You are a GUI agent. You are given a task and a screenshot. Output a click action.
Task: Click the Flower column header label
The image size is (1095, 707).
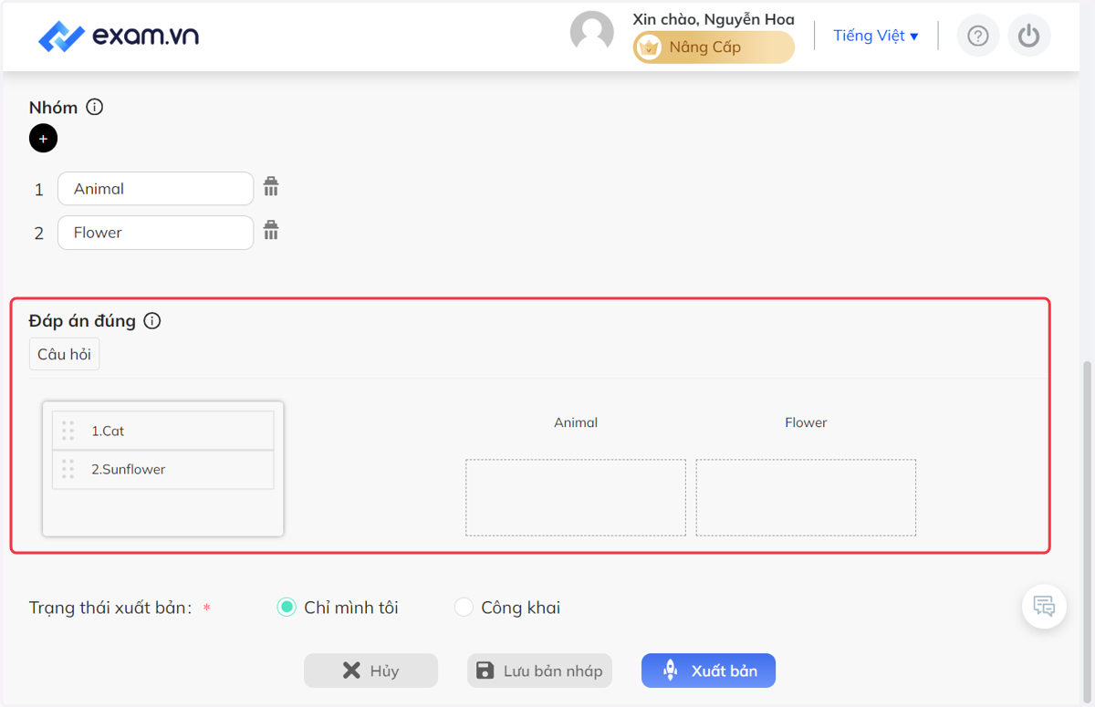(806, 422)
